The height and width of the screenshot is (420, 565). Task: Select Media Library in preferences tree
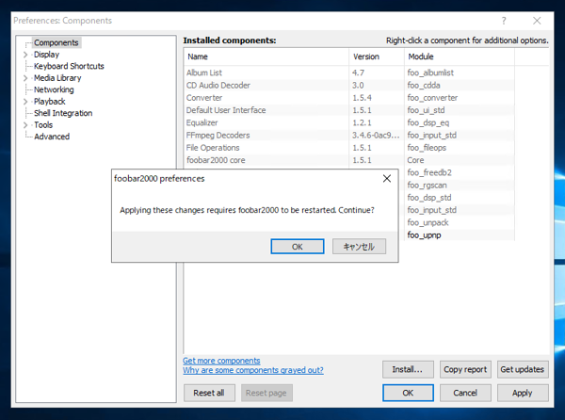[57, 78]
